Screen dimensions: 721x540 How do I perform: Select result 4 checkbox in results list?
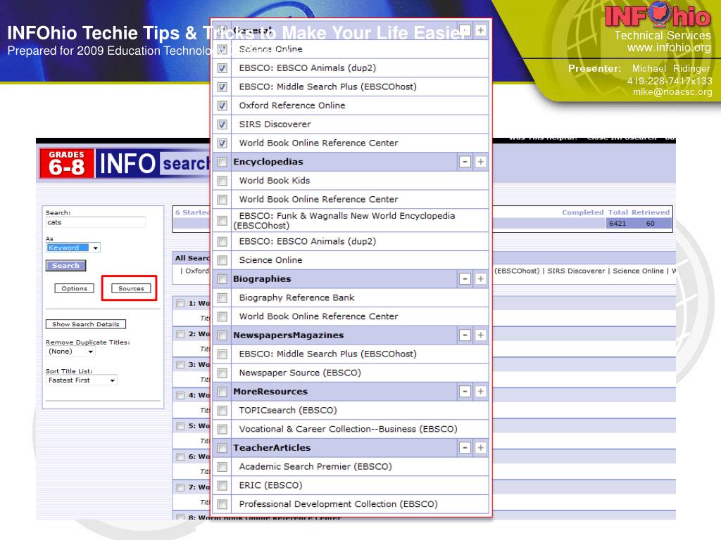pos(180,395)
